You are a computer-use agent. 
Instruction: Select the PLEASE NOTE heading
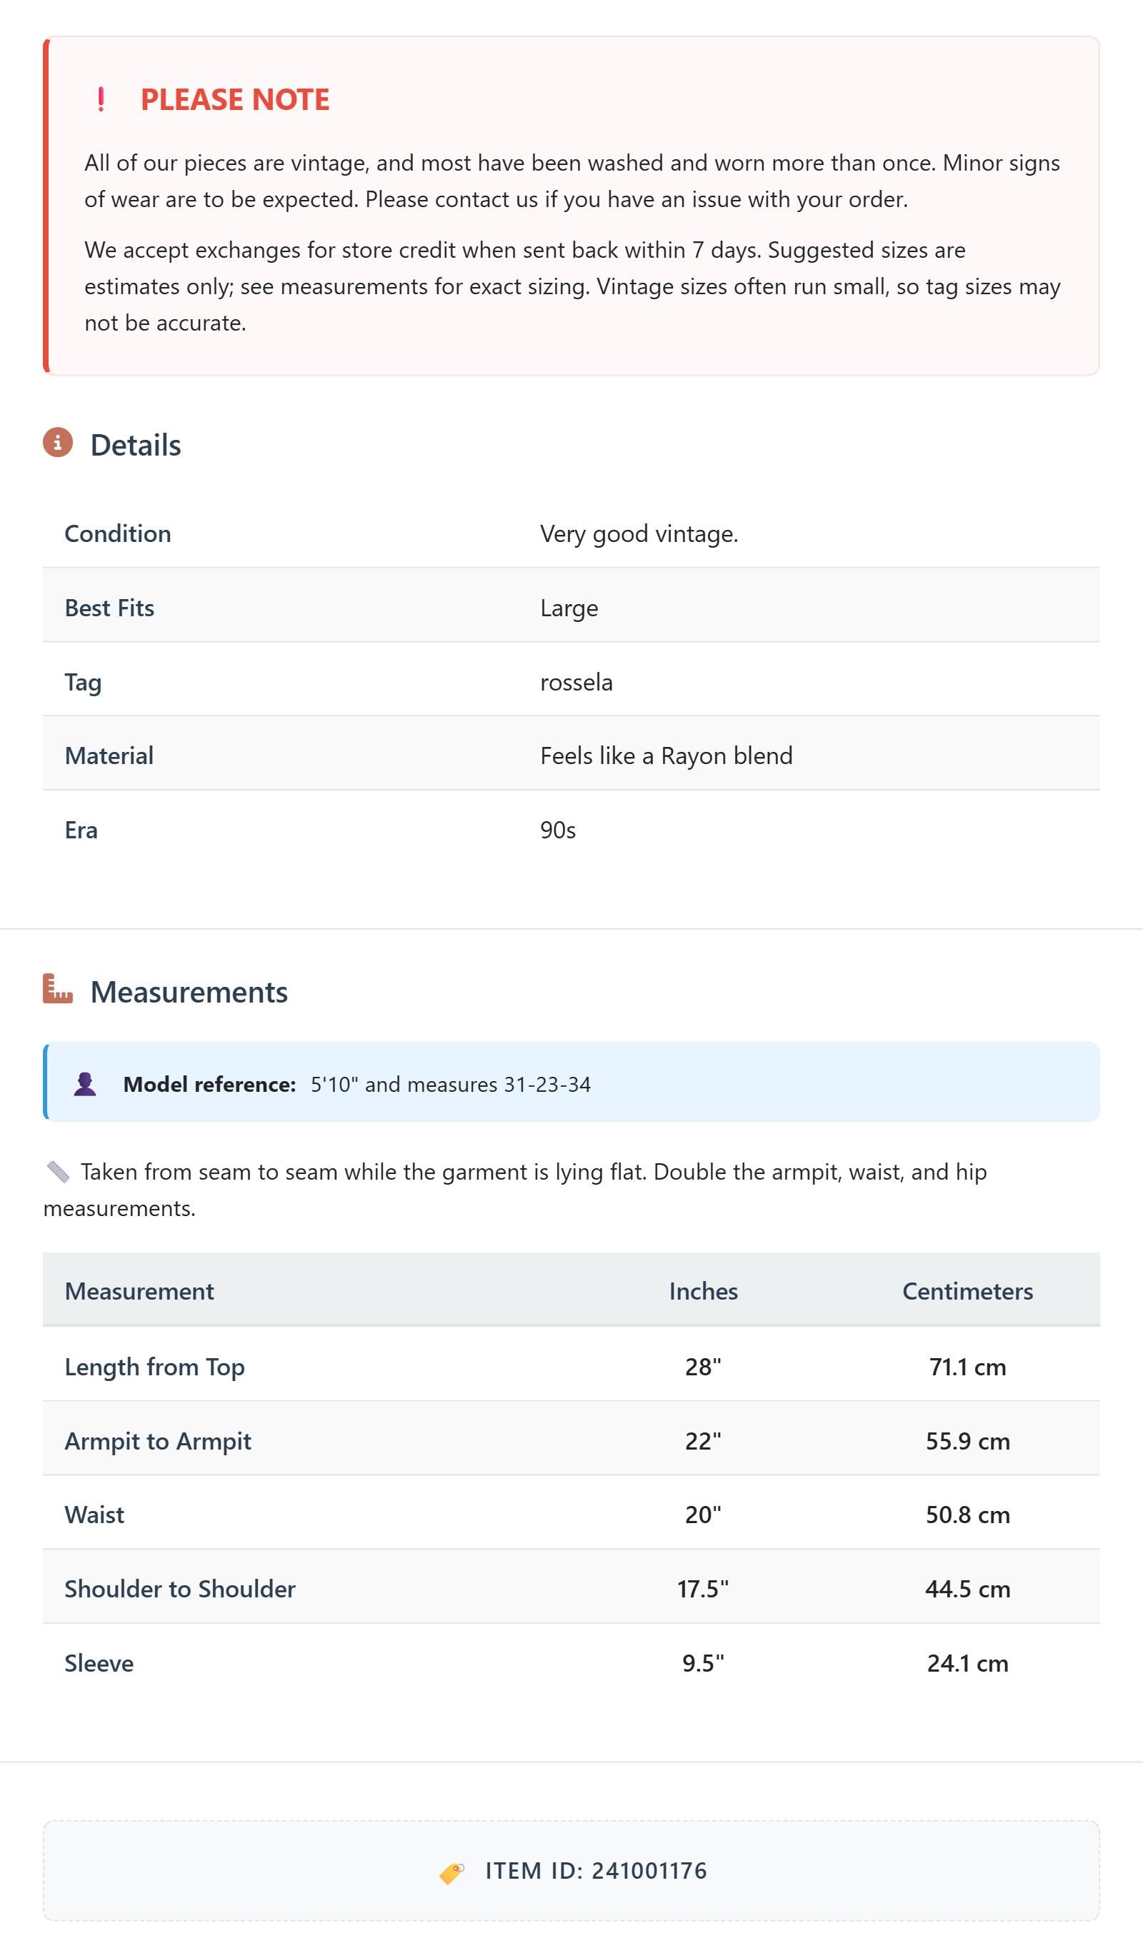point(235,99)
